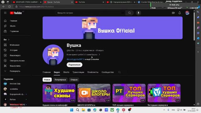Open the discord.gg channel link
Viewport: 201px width, 113px height.
click(76, 59)
